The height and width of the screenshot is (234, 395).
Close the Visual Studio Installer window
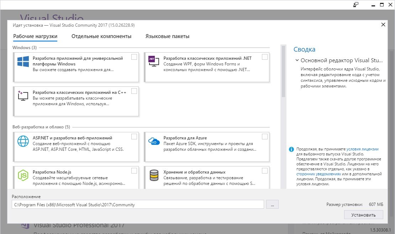(x=390, y=5)
